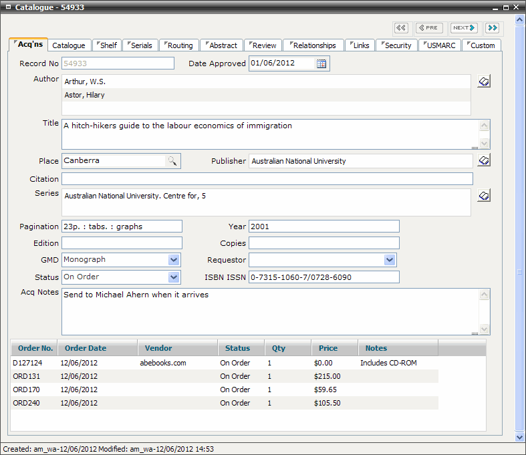Image resolution: width=526 pixels, height=455 pixels.
Task: Go to the previous record with PRE button
Action: (x=429, y=28)
